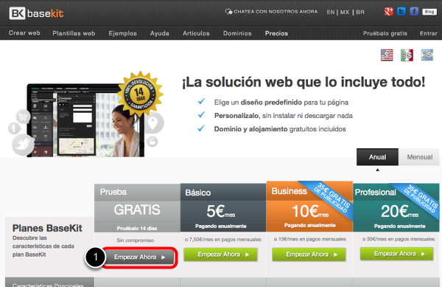The width and height of the screenshot is (442, 287).
Task: Open chat via Chatea con nosotros ahora
Action: (271, 12)
